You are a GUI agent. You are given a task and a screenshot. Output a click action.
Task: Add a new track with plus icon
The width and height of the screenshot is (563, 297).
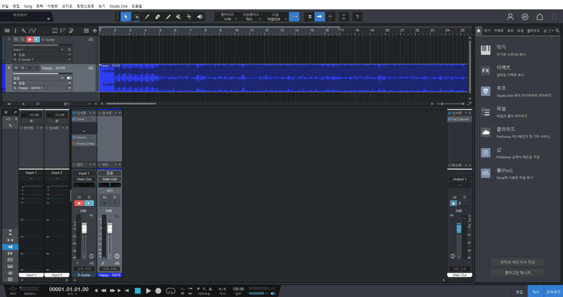tap(95, 30)
